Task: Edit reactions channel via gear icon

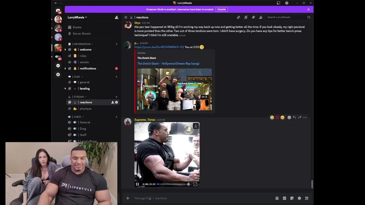Action: point(116,102)
